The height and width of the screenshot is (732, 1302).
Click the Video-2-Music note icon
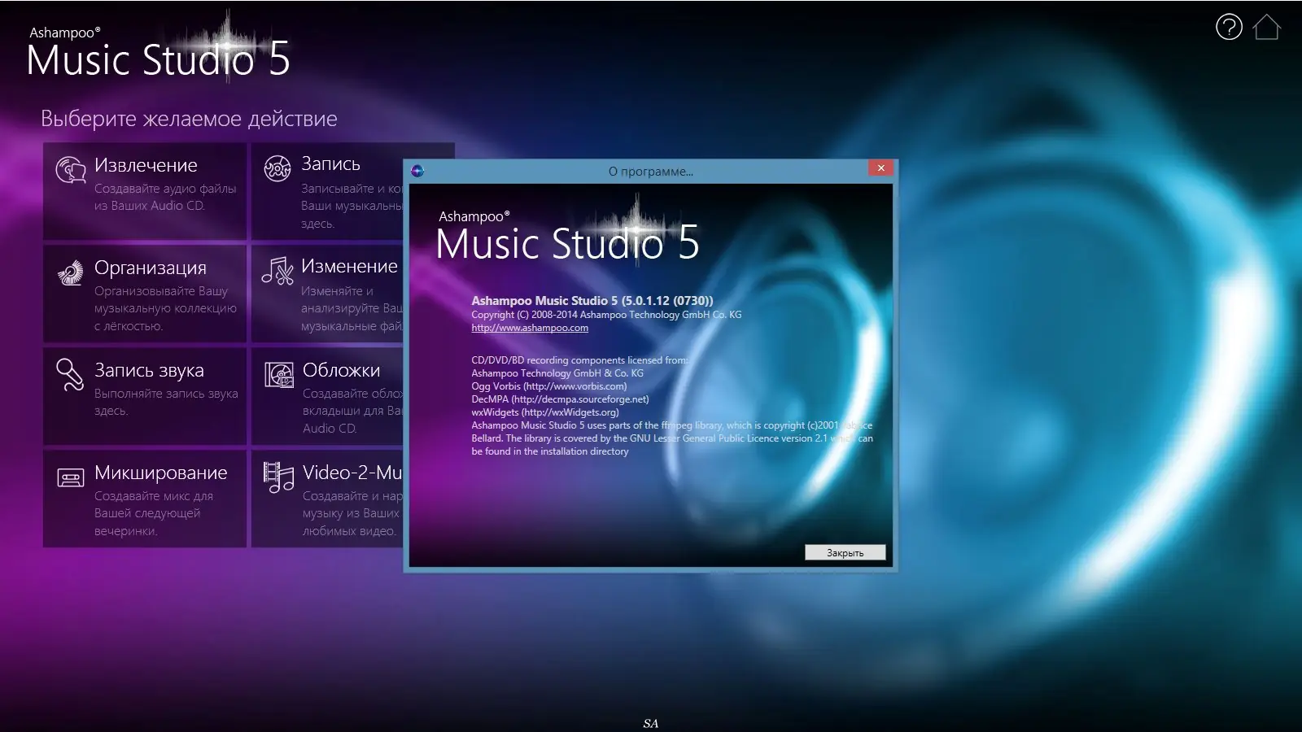point(277,477)
